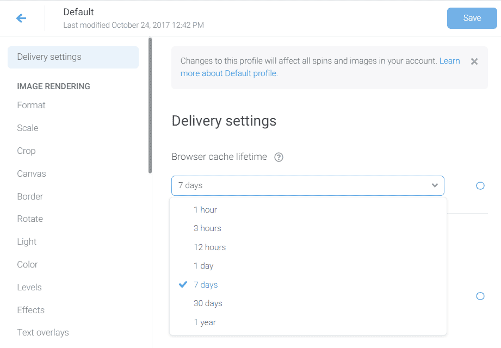Select the 30 days option
Viewport: 501px width, 348px height.
(208, 303)
